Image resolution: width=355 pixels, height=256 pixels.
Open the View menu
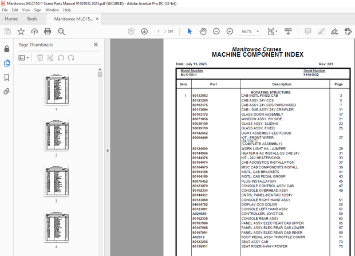26,10
